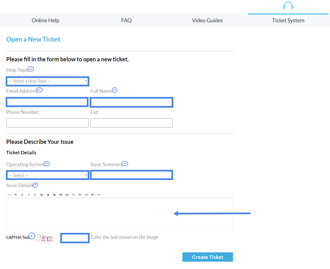The image size is (330, 269).
Task: Insert video in the editor
Action: [74, 195]
